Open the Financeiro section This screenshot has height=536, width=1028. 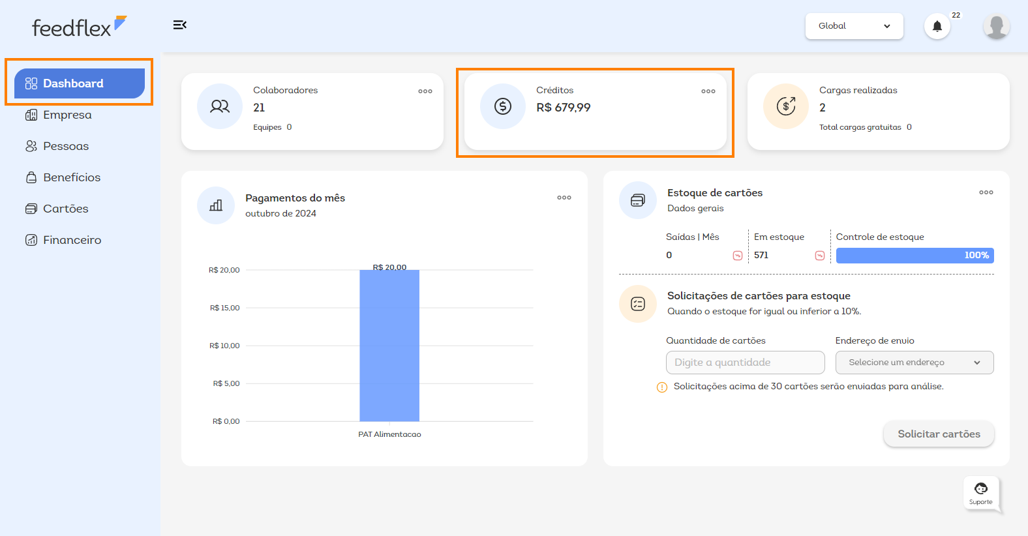click(x=72, y=240)
